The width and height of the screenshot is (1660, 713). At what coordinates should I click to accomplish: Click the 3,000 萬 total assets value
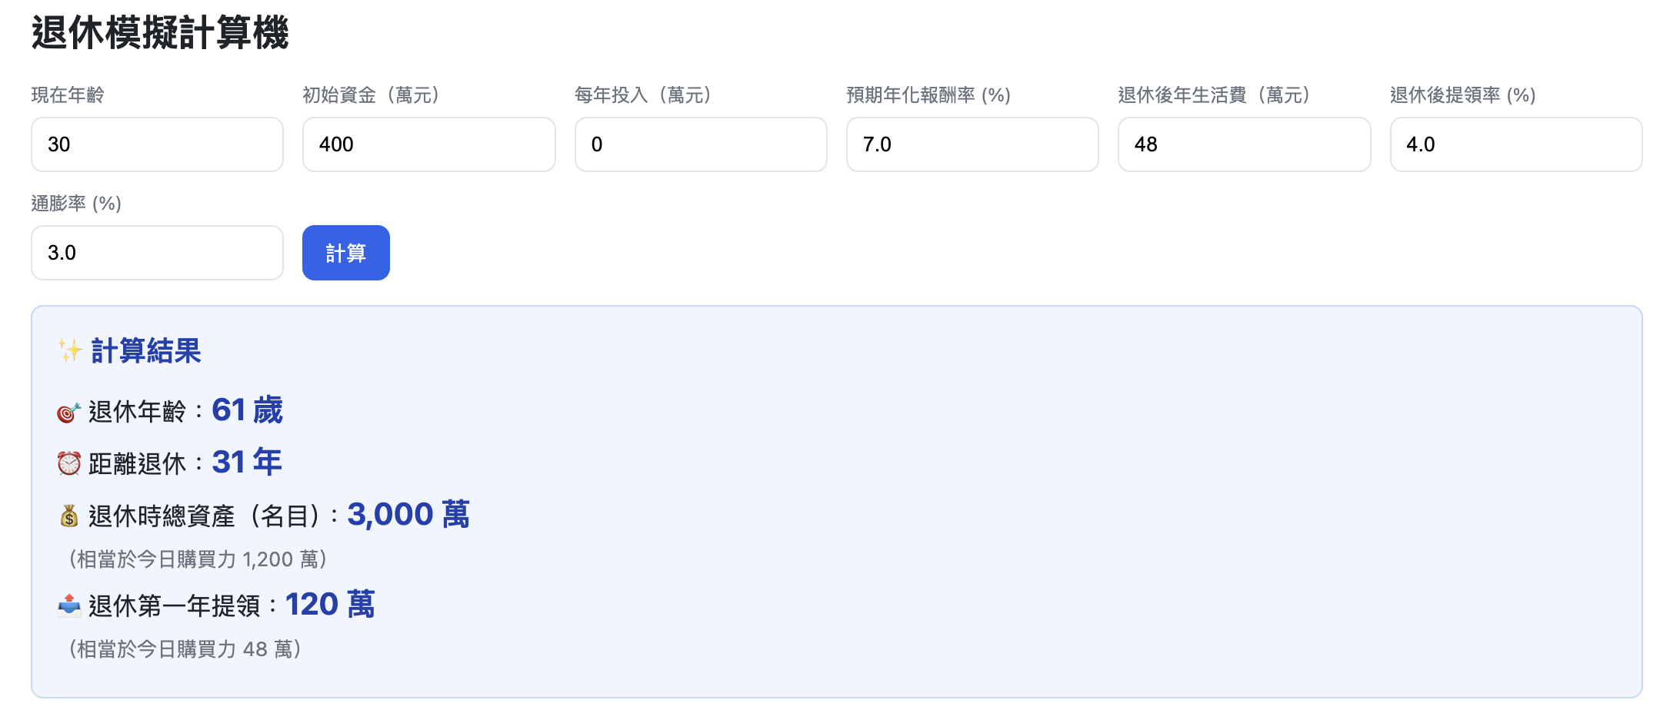click(x=408, y=515)
